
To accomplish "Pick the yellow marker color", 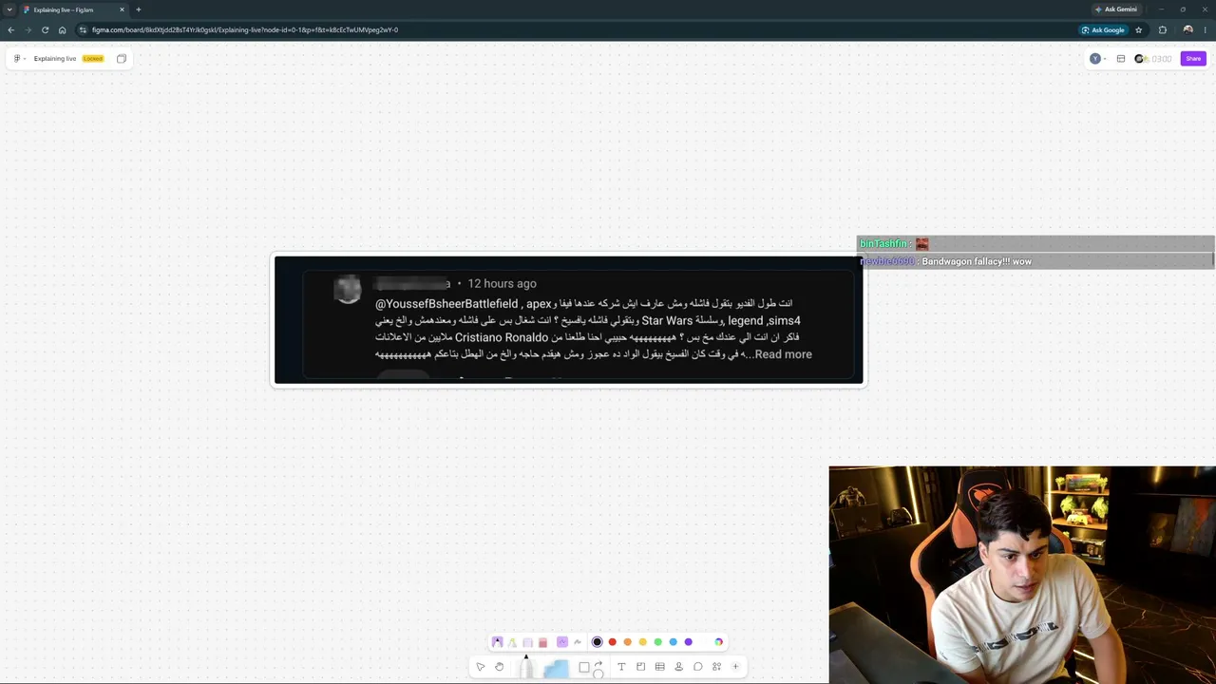I will [642, 642].
